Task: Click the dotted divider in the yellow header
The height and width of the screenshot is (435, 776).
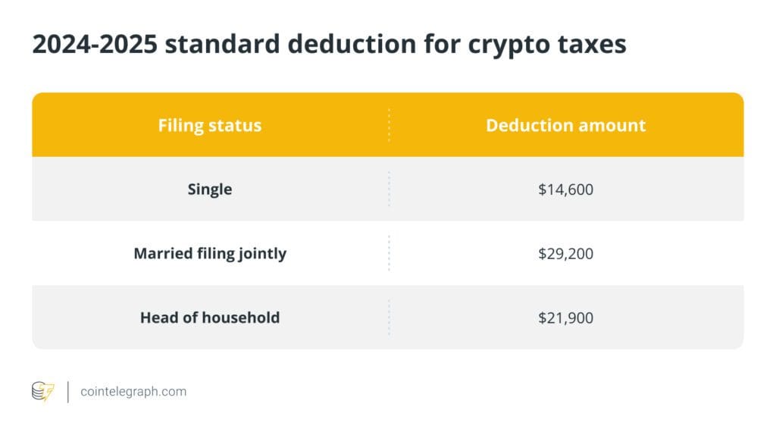Action: (389, 125)
